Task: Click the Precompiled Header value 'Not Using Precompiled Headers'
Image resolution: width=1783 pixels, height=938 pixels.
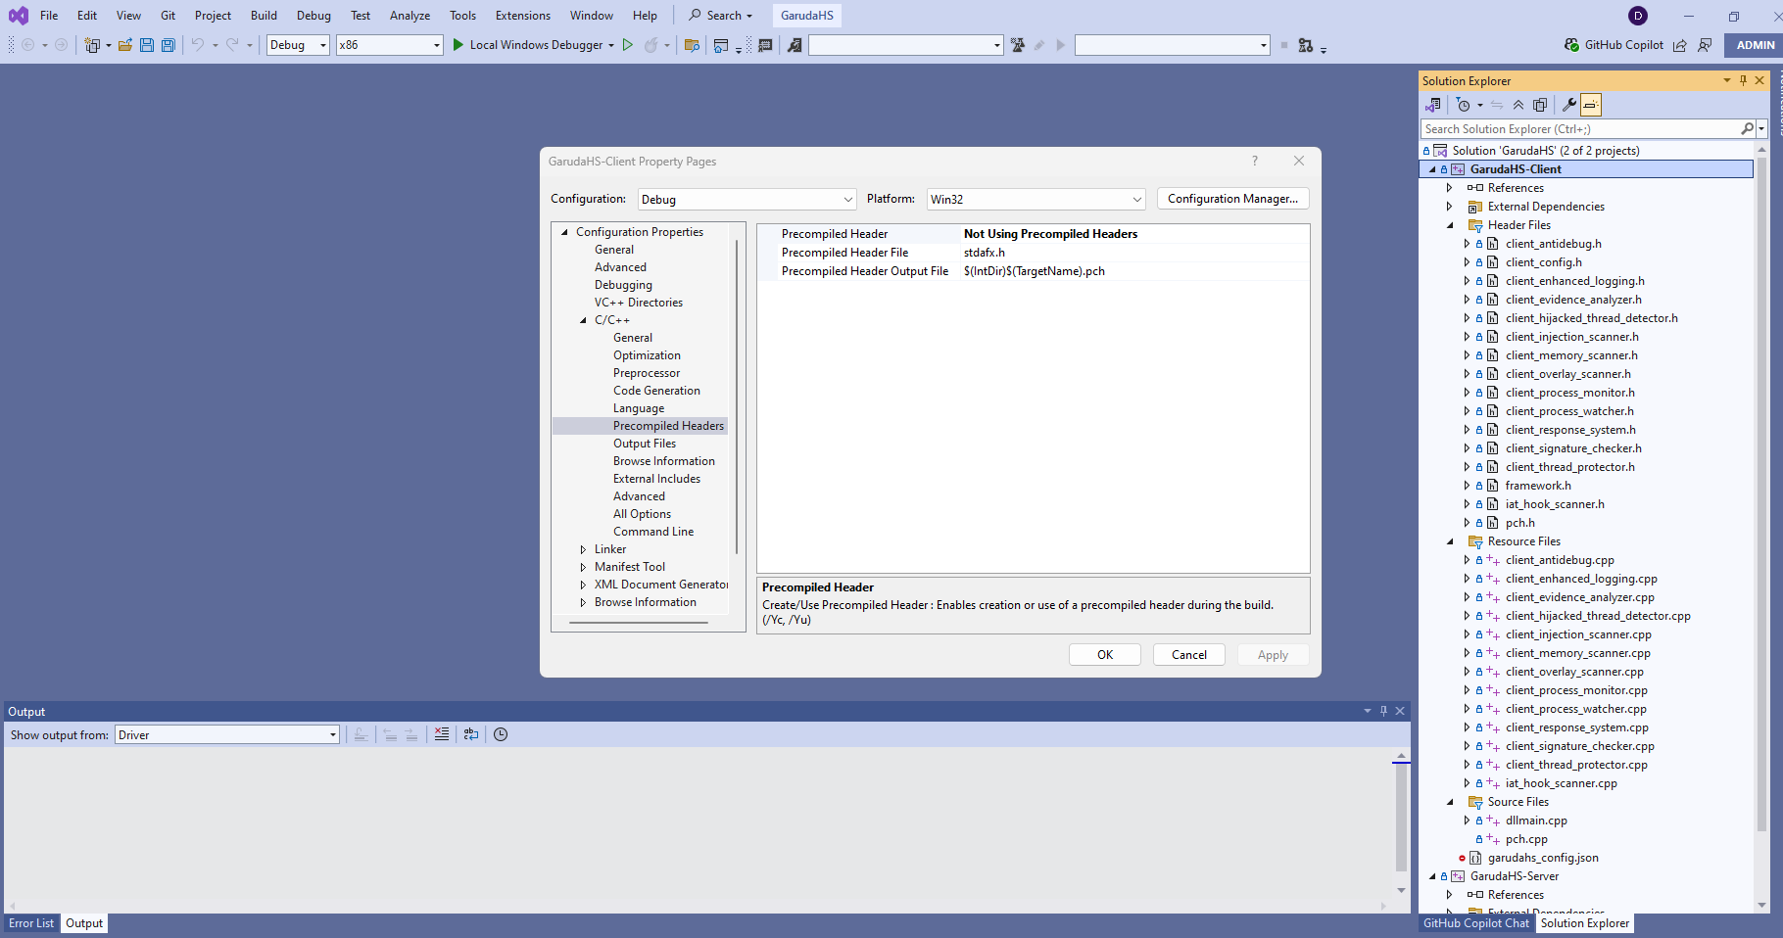Action: (1050, 234)
